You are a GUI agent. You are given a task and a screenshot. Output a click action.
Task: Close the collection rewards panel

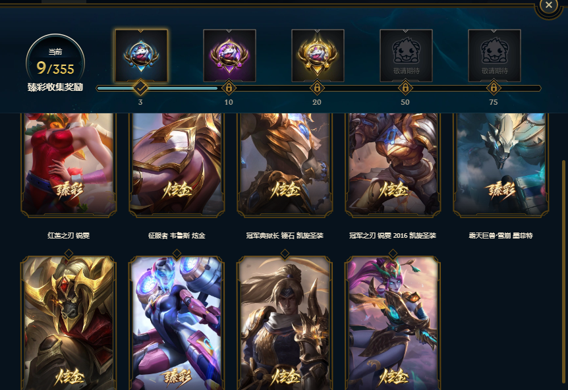tap(549, 5)
